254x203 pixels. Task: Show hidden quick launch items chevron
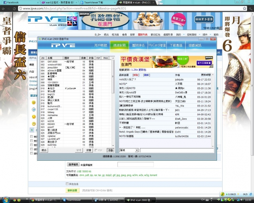[27, 199]
